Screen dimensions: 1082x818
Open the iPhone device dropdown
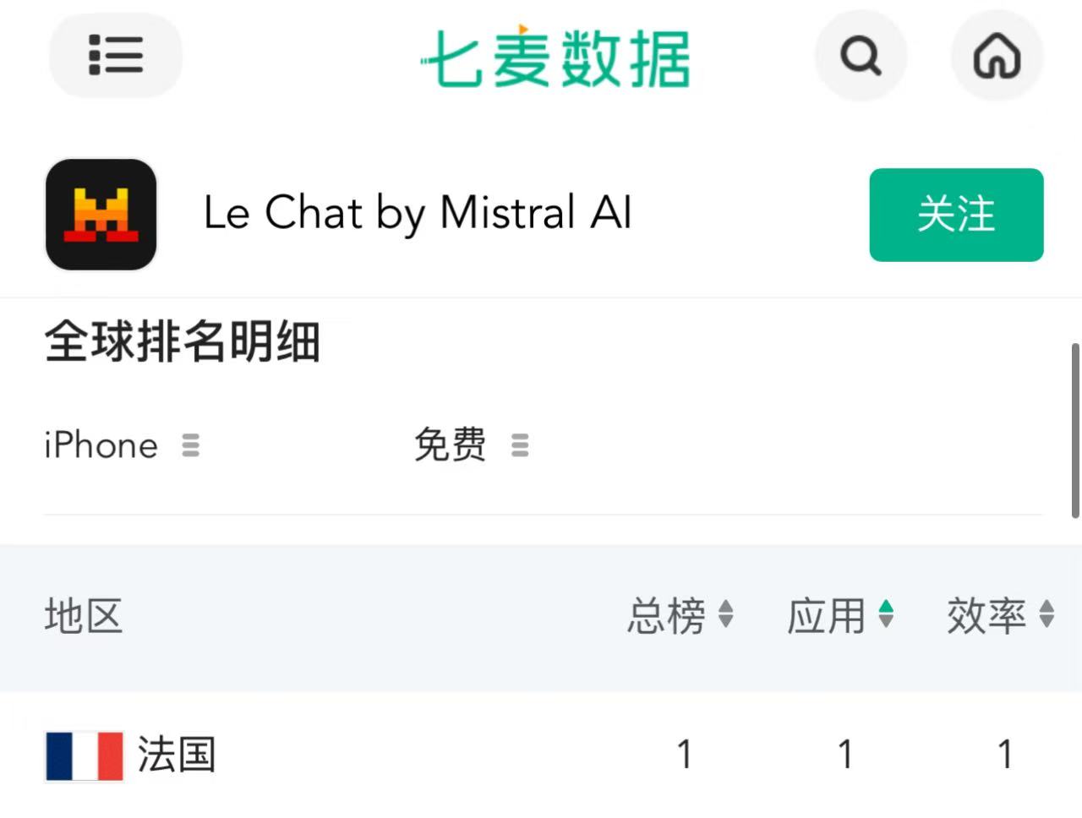click(x=101, y=445)
